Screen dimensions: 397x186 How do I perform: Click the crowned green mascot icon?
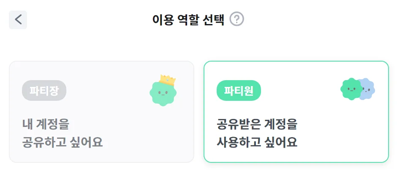point(163,93)
